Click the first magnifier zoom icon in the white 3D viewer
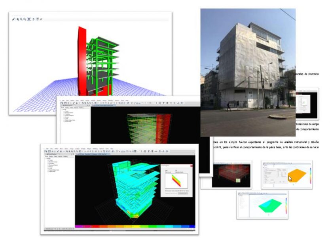This screenshot has height=244, width=330. coord(17,19)
